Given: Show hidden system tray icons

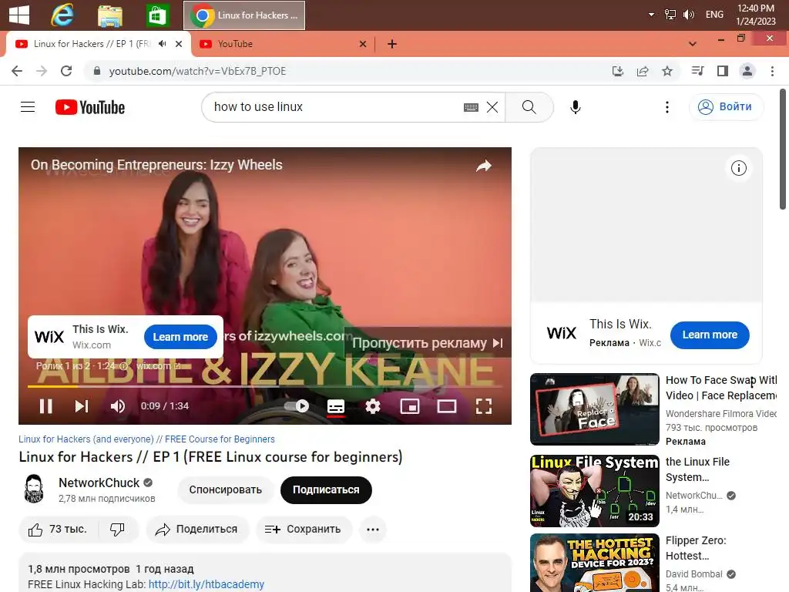Looking at the screenshot, I should point(651,15).
